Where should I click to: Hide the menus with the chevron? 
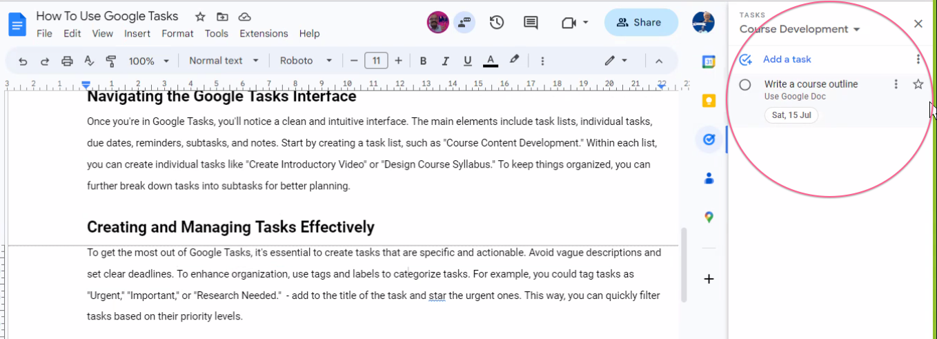658,61
